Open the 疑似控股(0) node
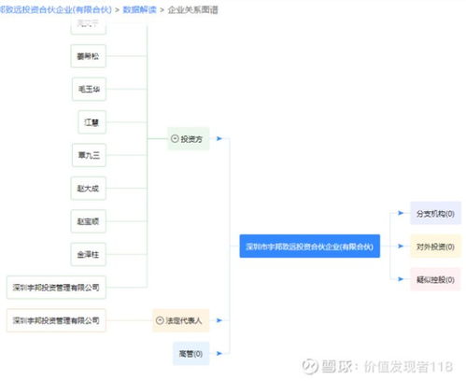The height and width of the screenshot is (381, 466). click(435, 279)
